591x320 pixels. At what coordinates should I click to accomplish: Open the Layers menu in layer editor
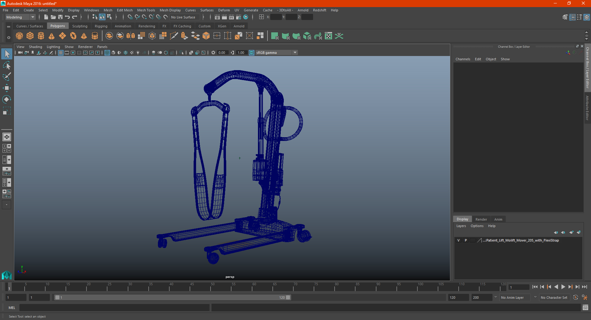click(461, 226)
